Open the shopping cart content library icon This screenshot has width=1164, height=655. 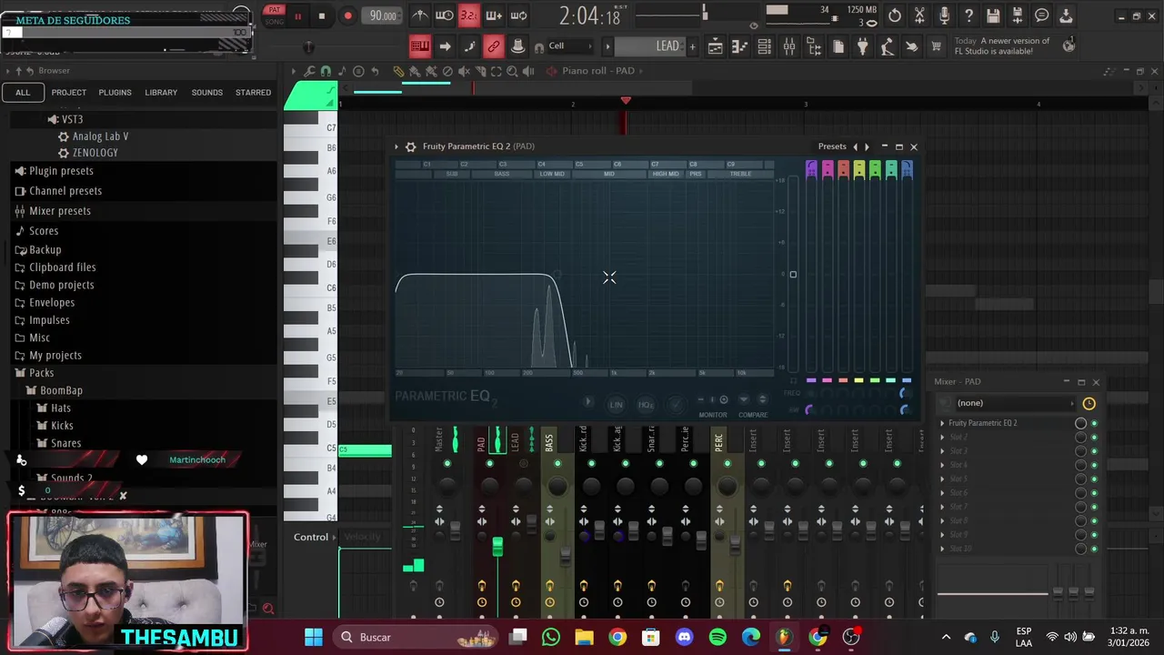point(936,46)
